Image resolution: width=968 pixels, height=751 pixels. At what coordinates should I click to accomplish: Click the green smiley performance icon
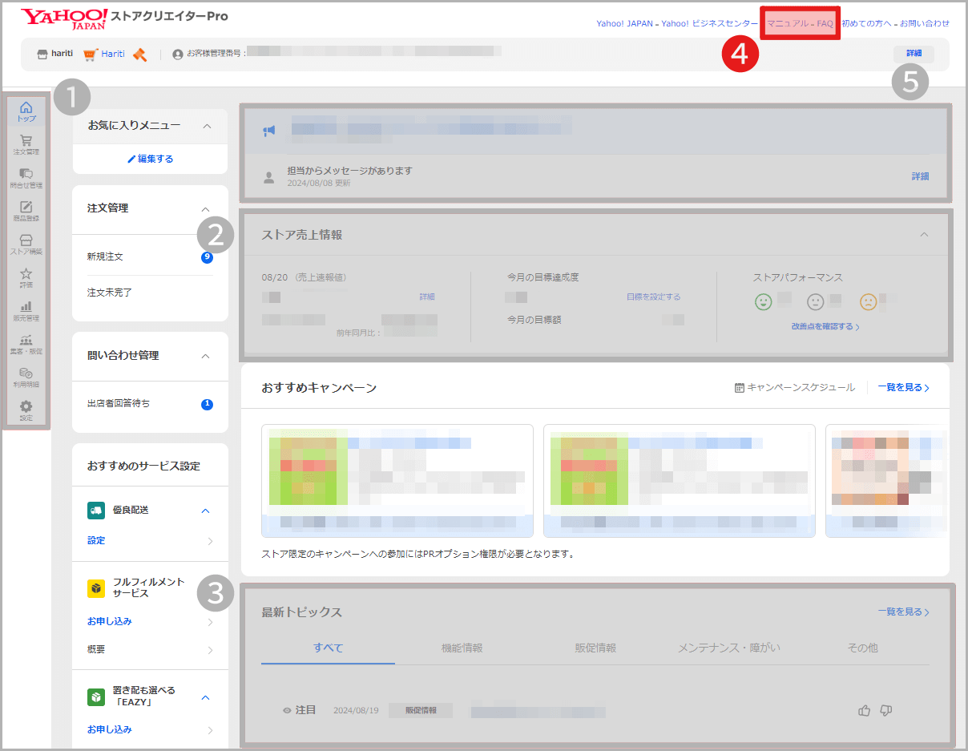click(764, 302)
